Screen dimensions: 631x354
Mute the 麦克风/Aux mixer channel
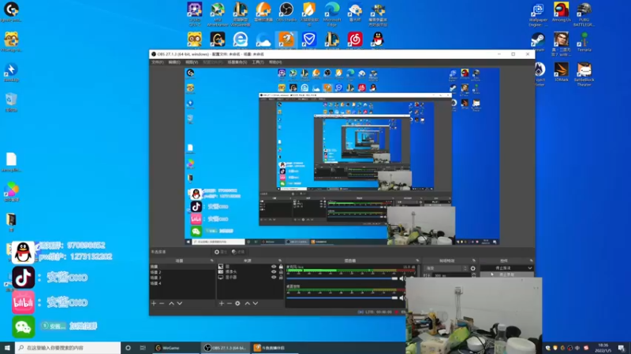[x=401, y=278]
